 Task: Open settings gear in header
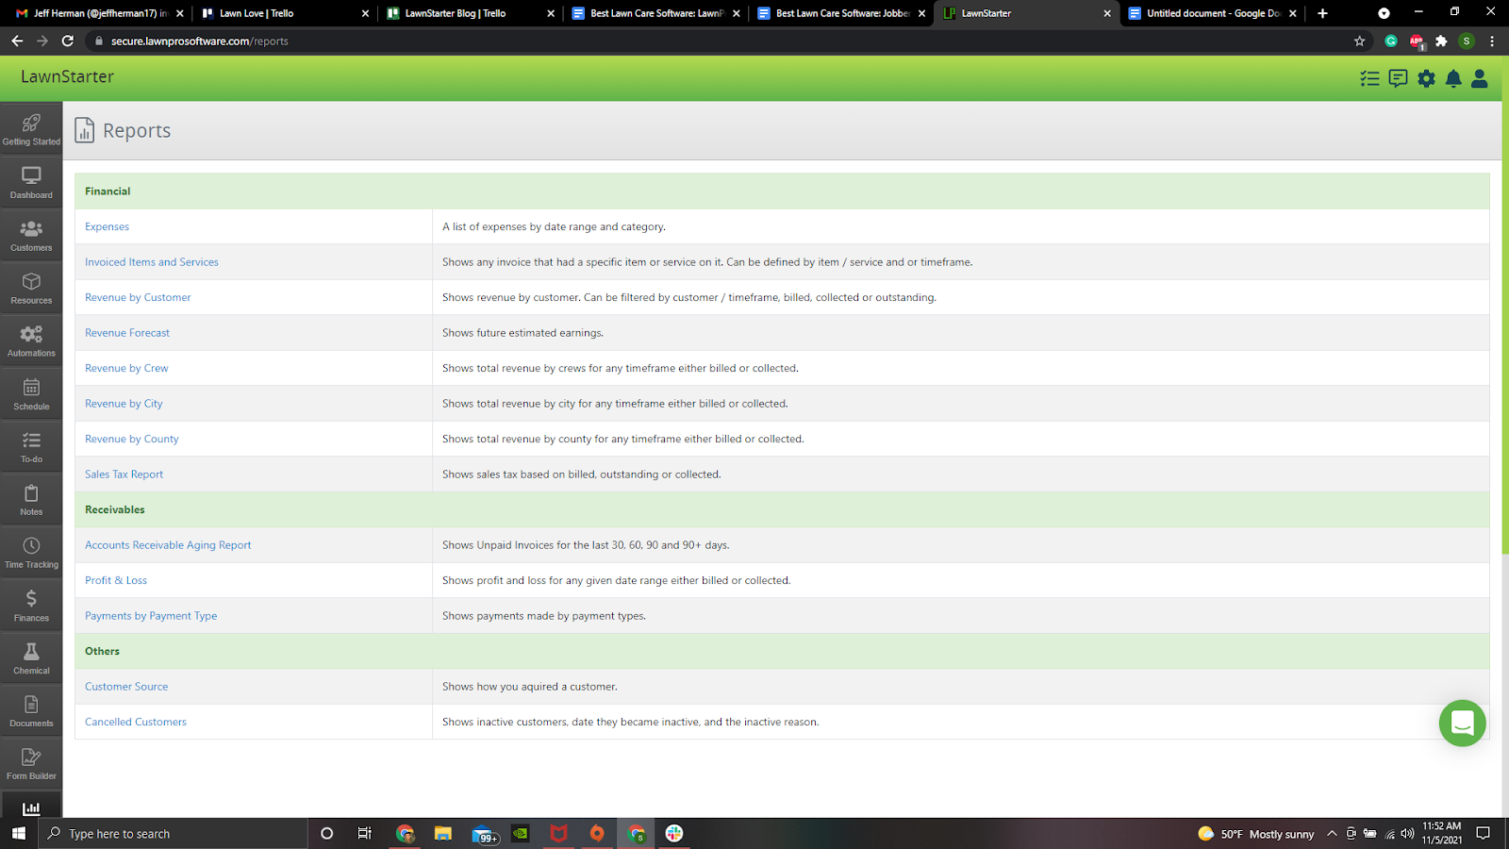[x=1426, y=78]
